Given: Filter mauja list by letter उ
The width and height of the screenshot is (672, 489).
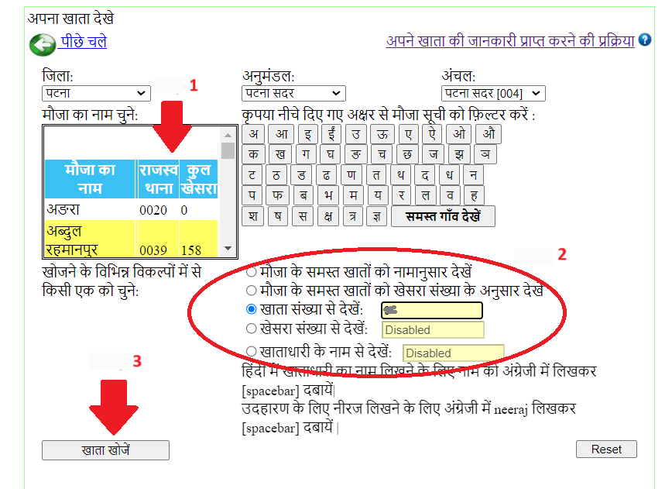Looking at the screenshot, I should [x=355, y=134].
